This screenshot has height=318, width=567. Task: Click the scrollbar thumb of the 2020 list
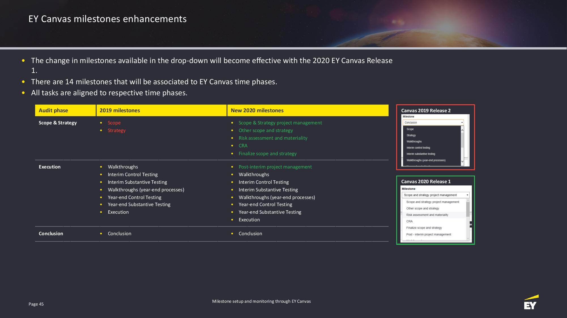click(468, 209)
